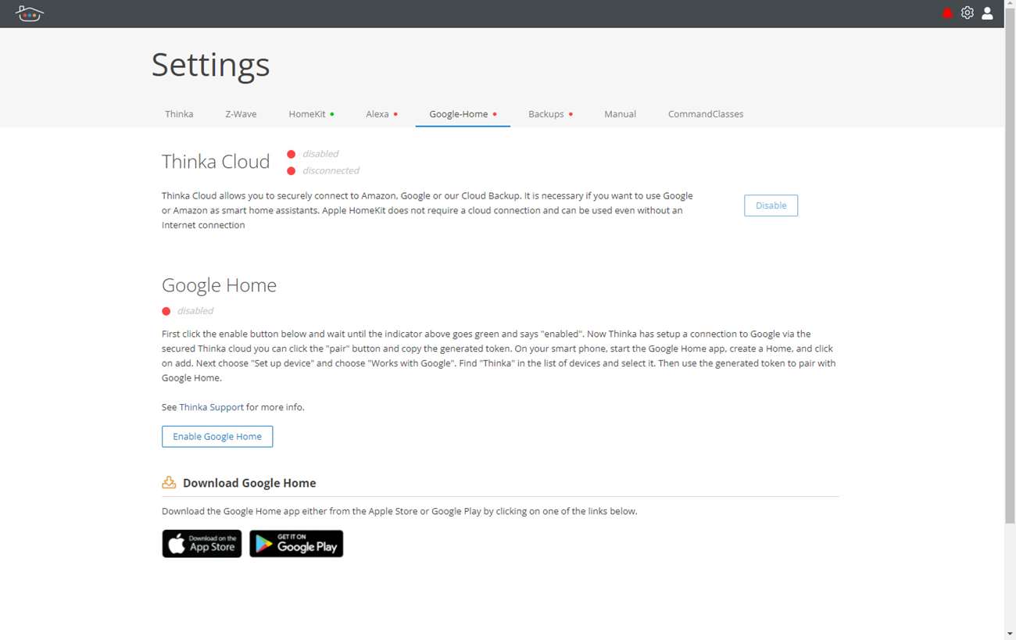
Task: Switch to the Z-Wave tab
Action: [x=241, y=114]
